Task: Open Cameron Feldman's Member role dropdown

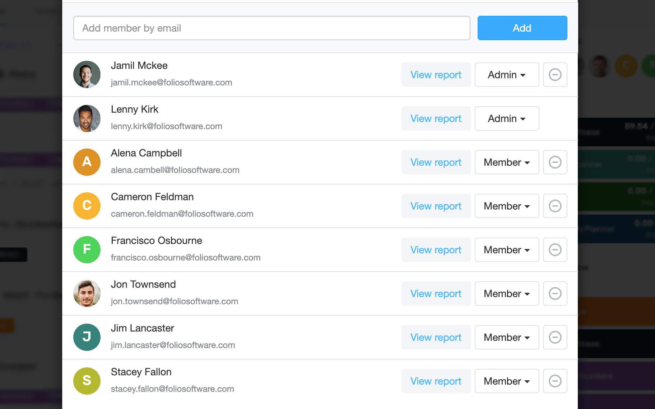Action: point(507,206)
